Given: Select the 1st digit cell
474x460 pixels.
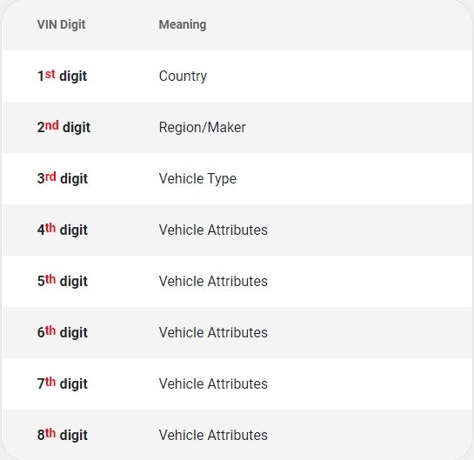Looking at the screenshot, I should 62,76.
